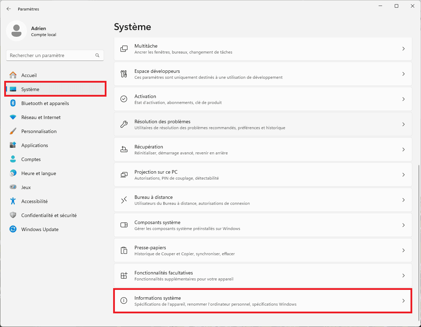Click the Jeux gamepad icon
This screenshot has width=421, height=327.
(x=13, y=187)
